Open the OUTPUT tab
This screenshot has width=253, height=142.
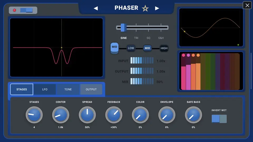[91, 89]
